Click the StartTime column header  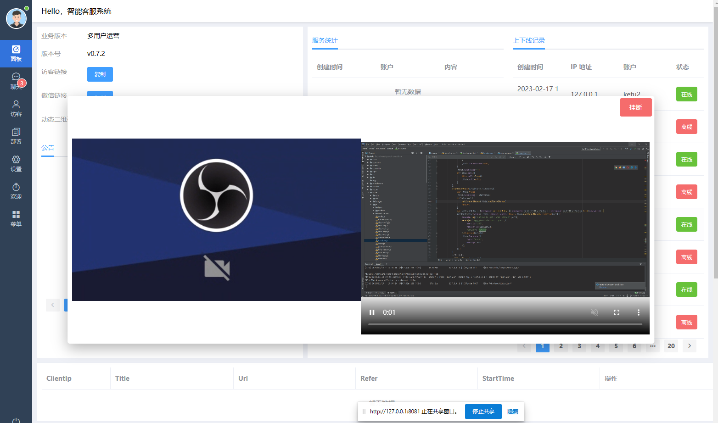pos(498,378)
